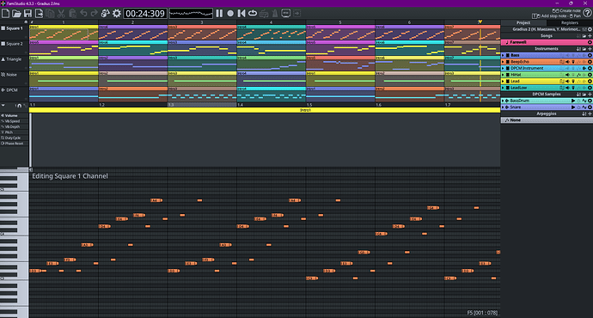Open the transform cleanup tool icon
The height and width of the screenshot is (318, 593).
105,14
